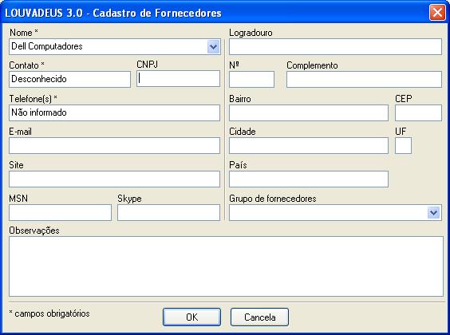Click the E-mail input field
The height and width of the screenshot is (335, 450).
(115, 146)
